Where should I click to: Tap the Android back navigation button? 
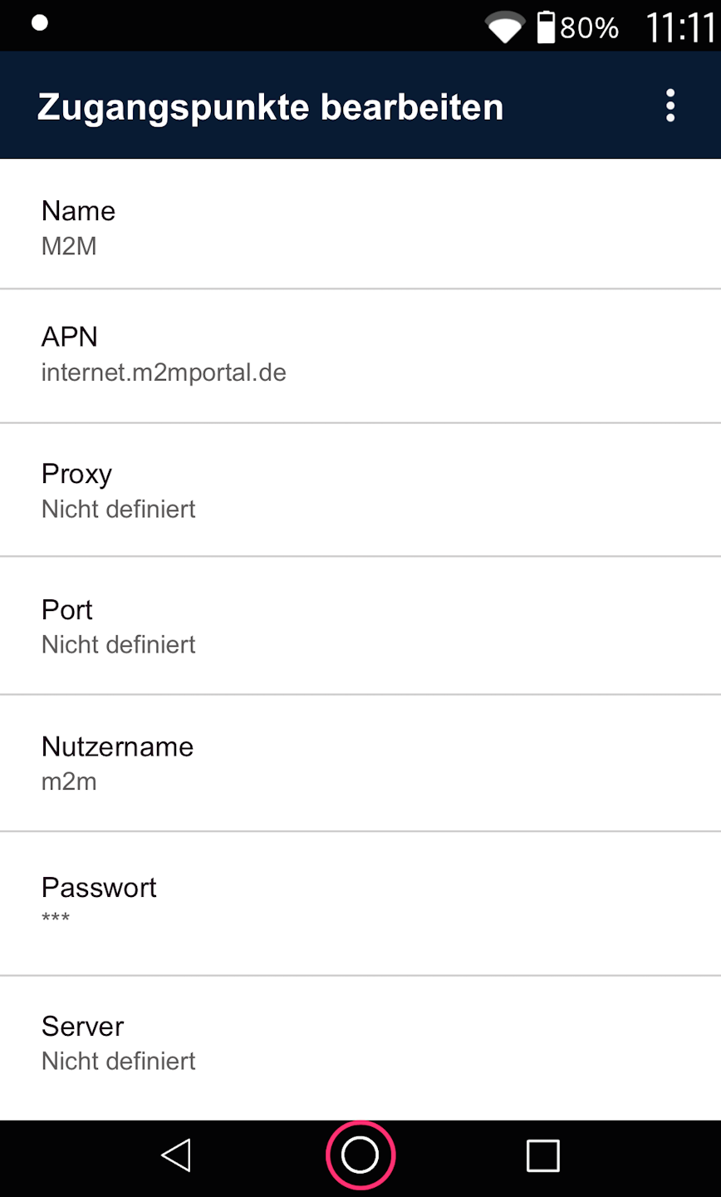click(176, 1155)
